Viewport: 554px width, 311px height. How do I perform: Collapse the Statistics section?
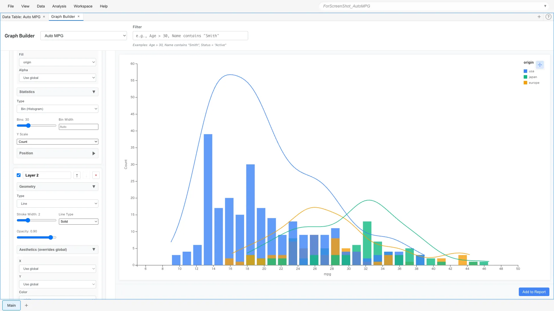click(x=94, y=92)
